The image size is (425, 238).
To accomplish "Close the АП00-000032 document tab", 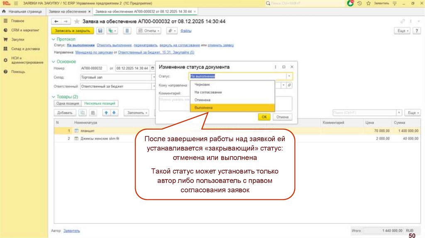I will 195,12.
